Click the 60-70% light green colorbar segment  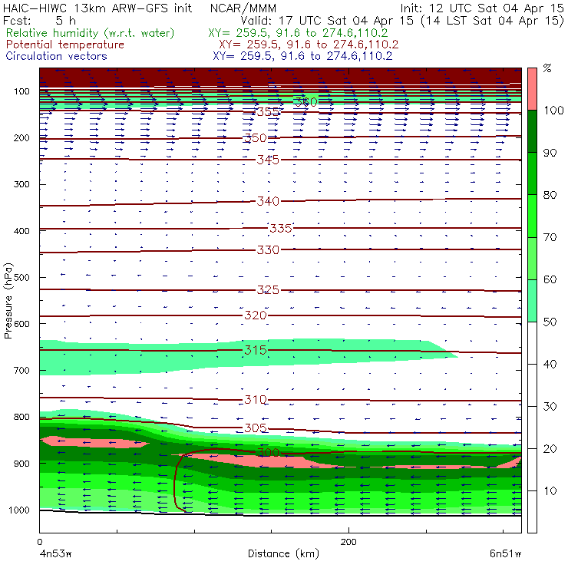tap(532, 258)
